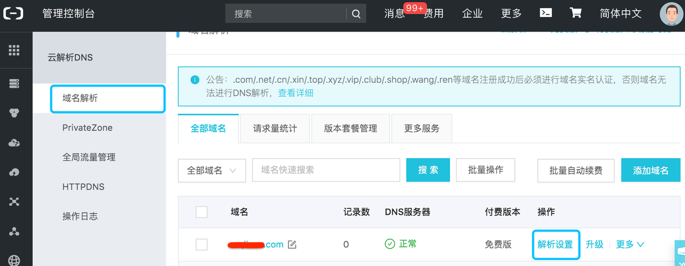Click the search magnifier icon
This screenshot has width=685, height=266.
tap(356, 14)
